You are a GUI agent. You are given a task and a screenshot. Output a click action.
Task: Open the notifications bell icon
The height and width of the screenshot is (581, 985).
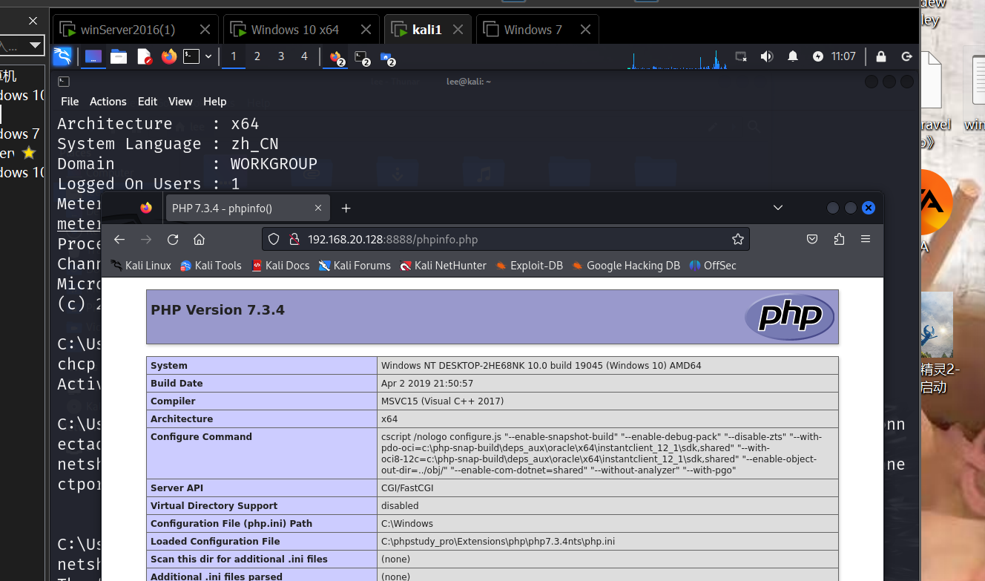tap(793, 56)
